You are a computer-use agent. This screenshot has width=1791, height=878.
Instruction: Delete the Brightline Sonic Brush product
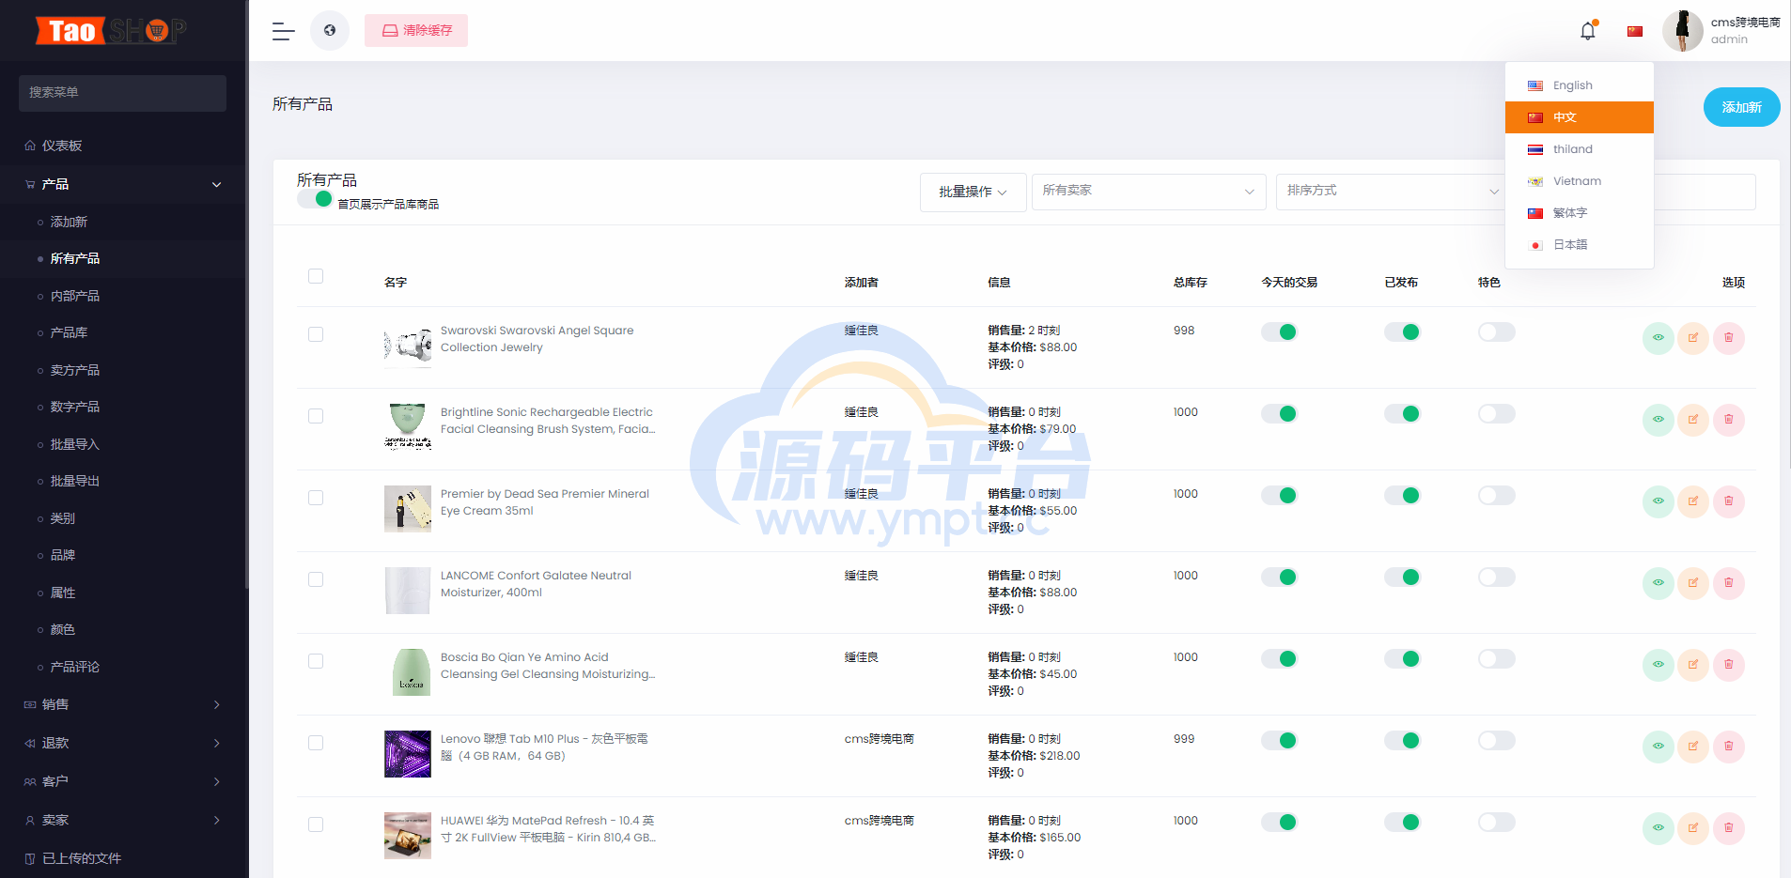(1729, 420)
